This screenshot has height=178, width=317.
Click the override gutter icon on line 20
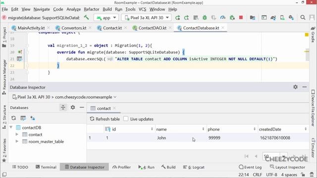(20, 52)
